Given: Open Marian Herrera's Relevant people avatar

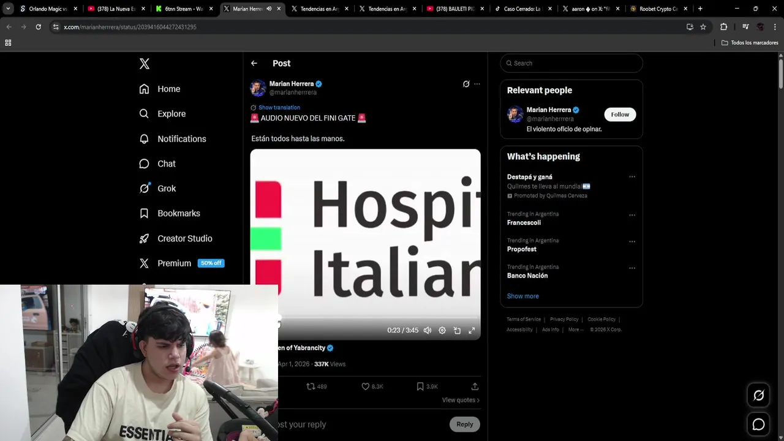Looking at the screenshot, I should tap(515, 114).
